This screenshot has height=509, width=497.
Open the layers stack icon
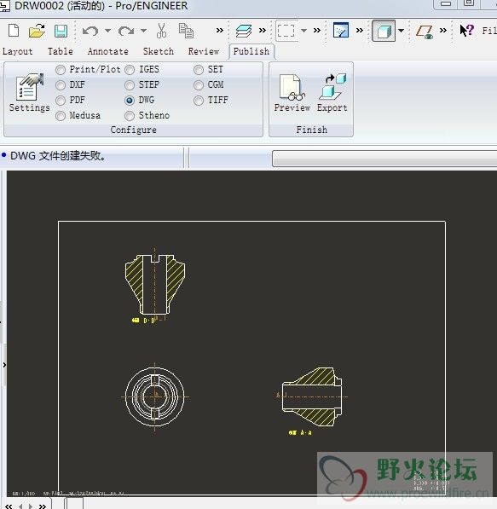(244, 31)
